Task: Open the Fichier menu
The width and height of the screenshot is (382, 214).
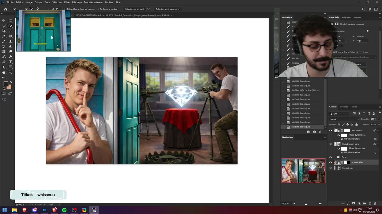Action: (10, 2)
